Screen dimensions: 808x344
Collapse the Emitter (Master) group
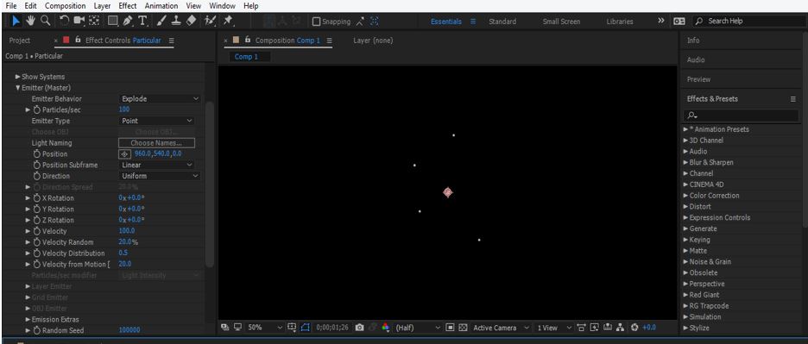18,88
